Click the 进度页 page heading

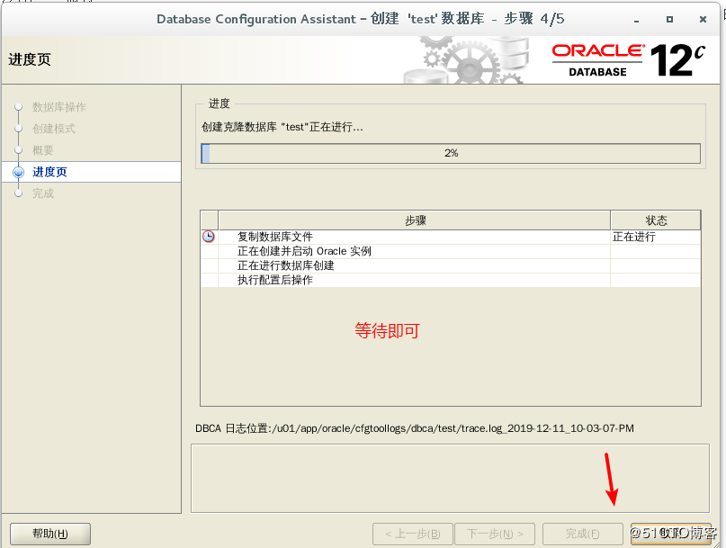[30, 59]
